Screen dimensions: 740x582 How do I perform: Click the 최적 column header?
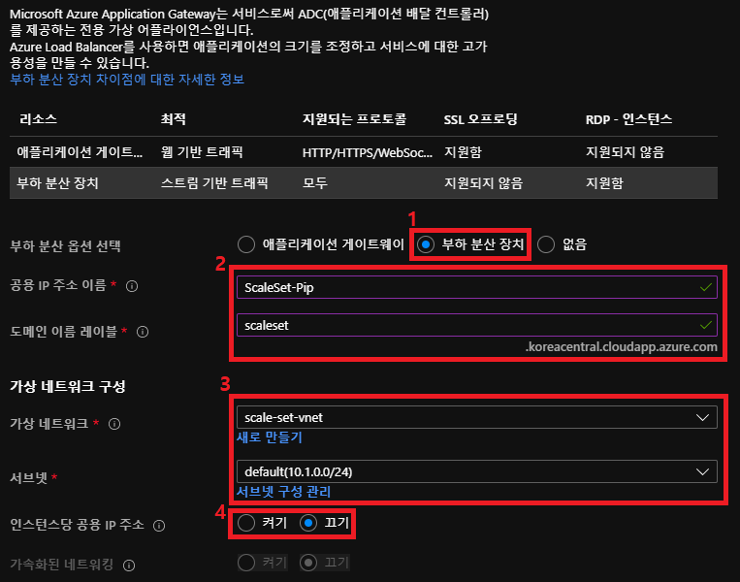coord(174,119)
